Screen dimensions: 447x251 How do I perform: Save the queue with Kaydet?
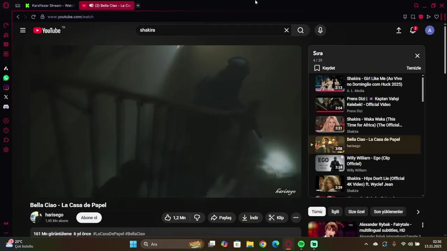point(324,68)
